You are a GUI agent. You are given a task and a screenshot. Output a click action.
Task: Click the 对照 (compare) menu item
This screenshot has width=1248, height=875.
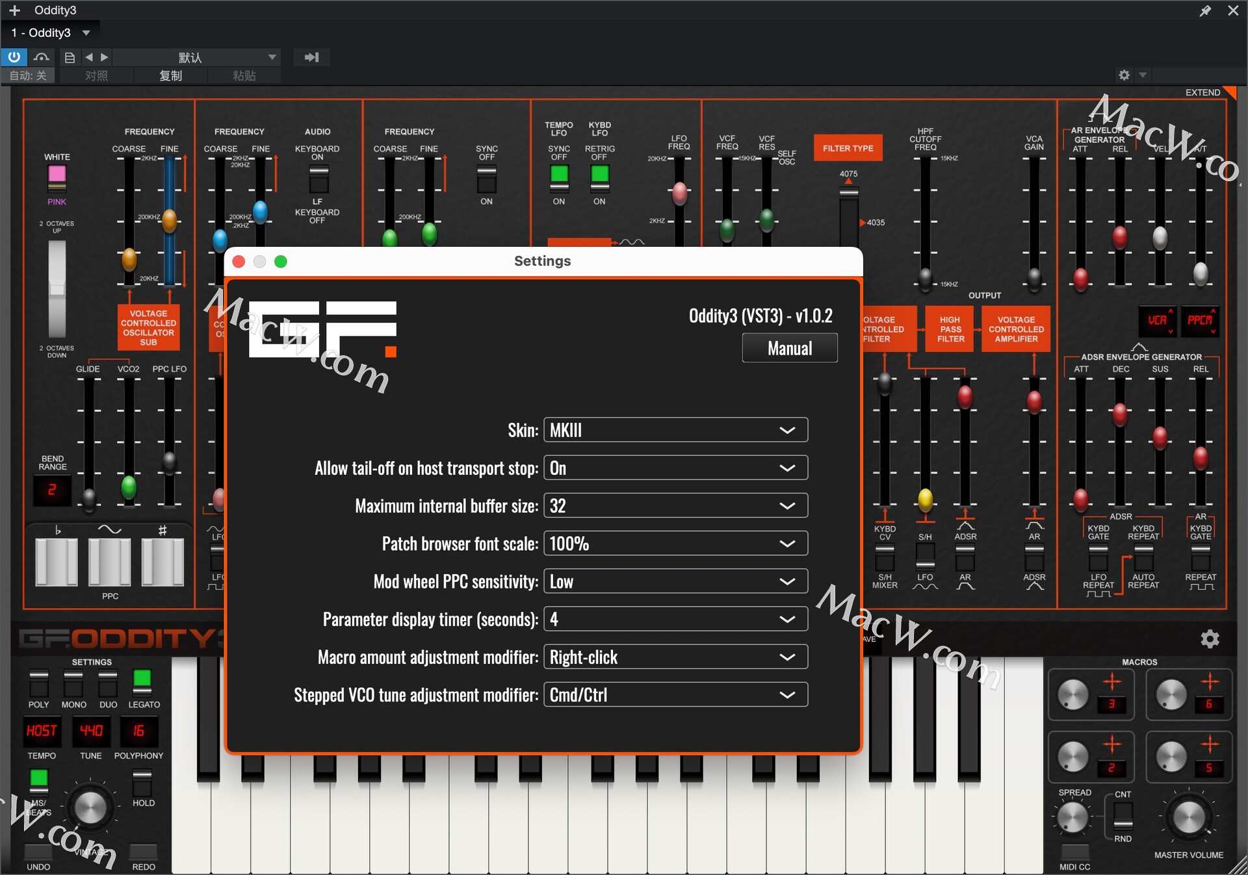(x=96, y=75)
